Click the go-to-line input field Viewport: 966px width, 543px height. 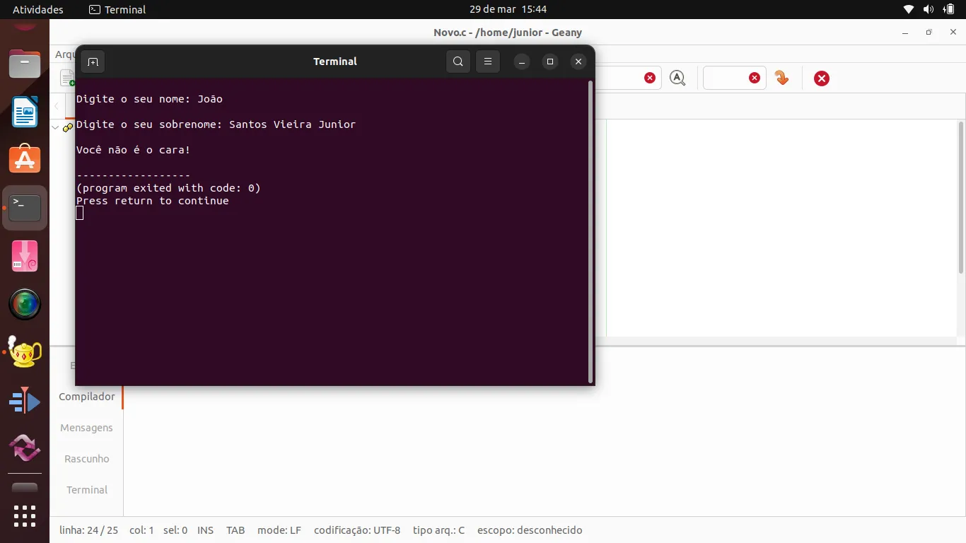click(x=725, y=78)
